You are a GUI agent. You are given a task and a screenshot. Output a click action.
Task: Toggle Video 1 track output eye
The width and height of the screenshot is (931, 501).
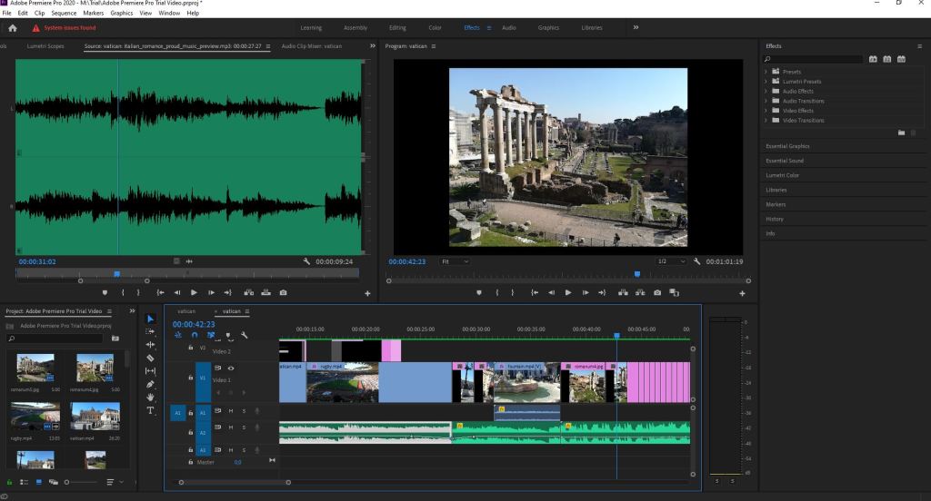click(231, 368)
